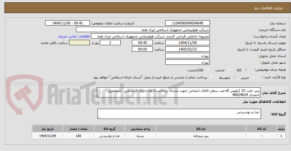This screenshot has height=151, width=291.
Task: Click the نام کالا column header
Action: [201, 129]
